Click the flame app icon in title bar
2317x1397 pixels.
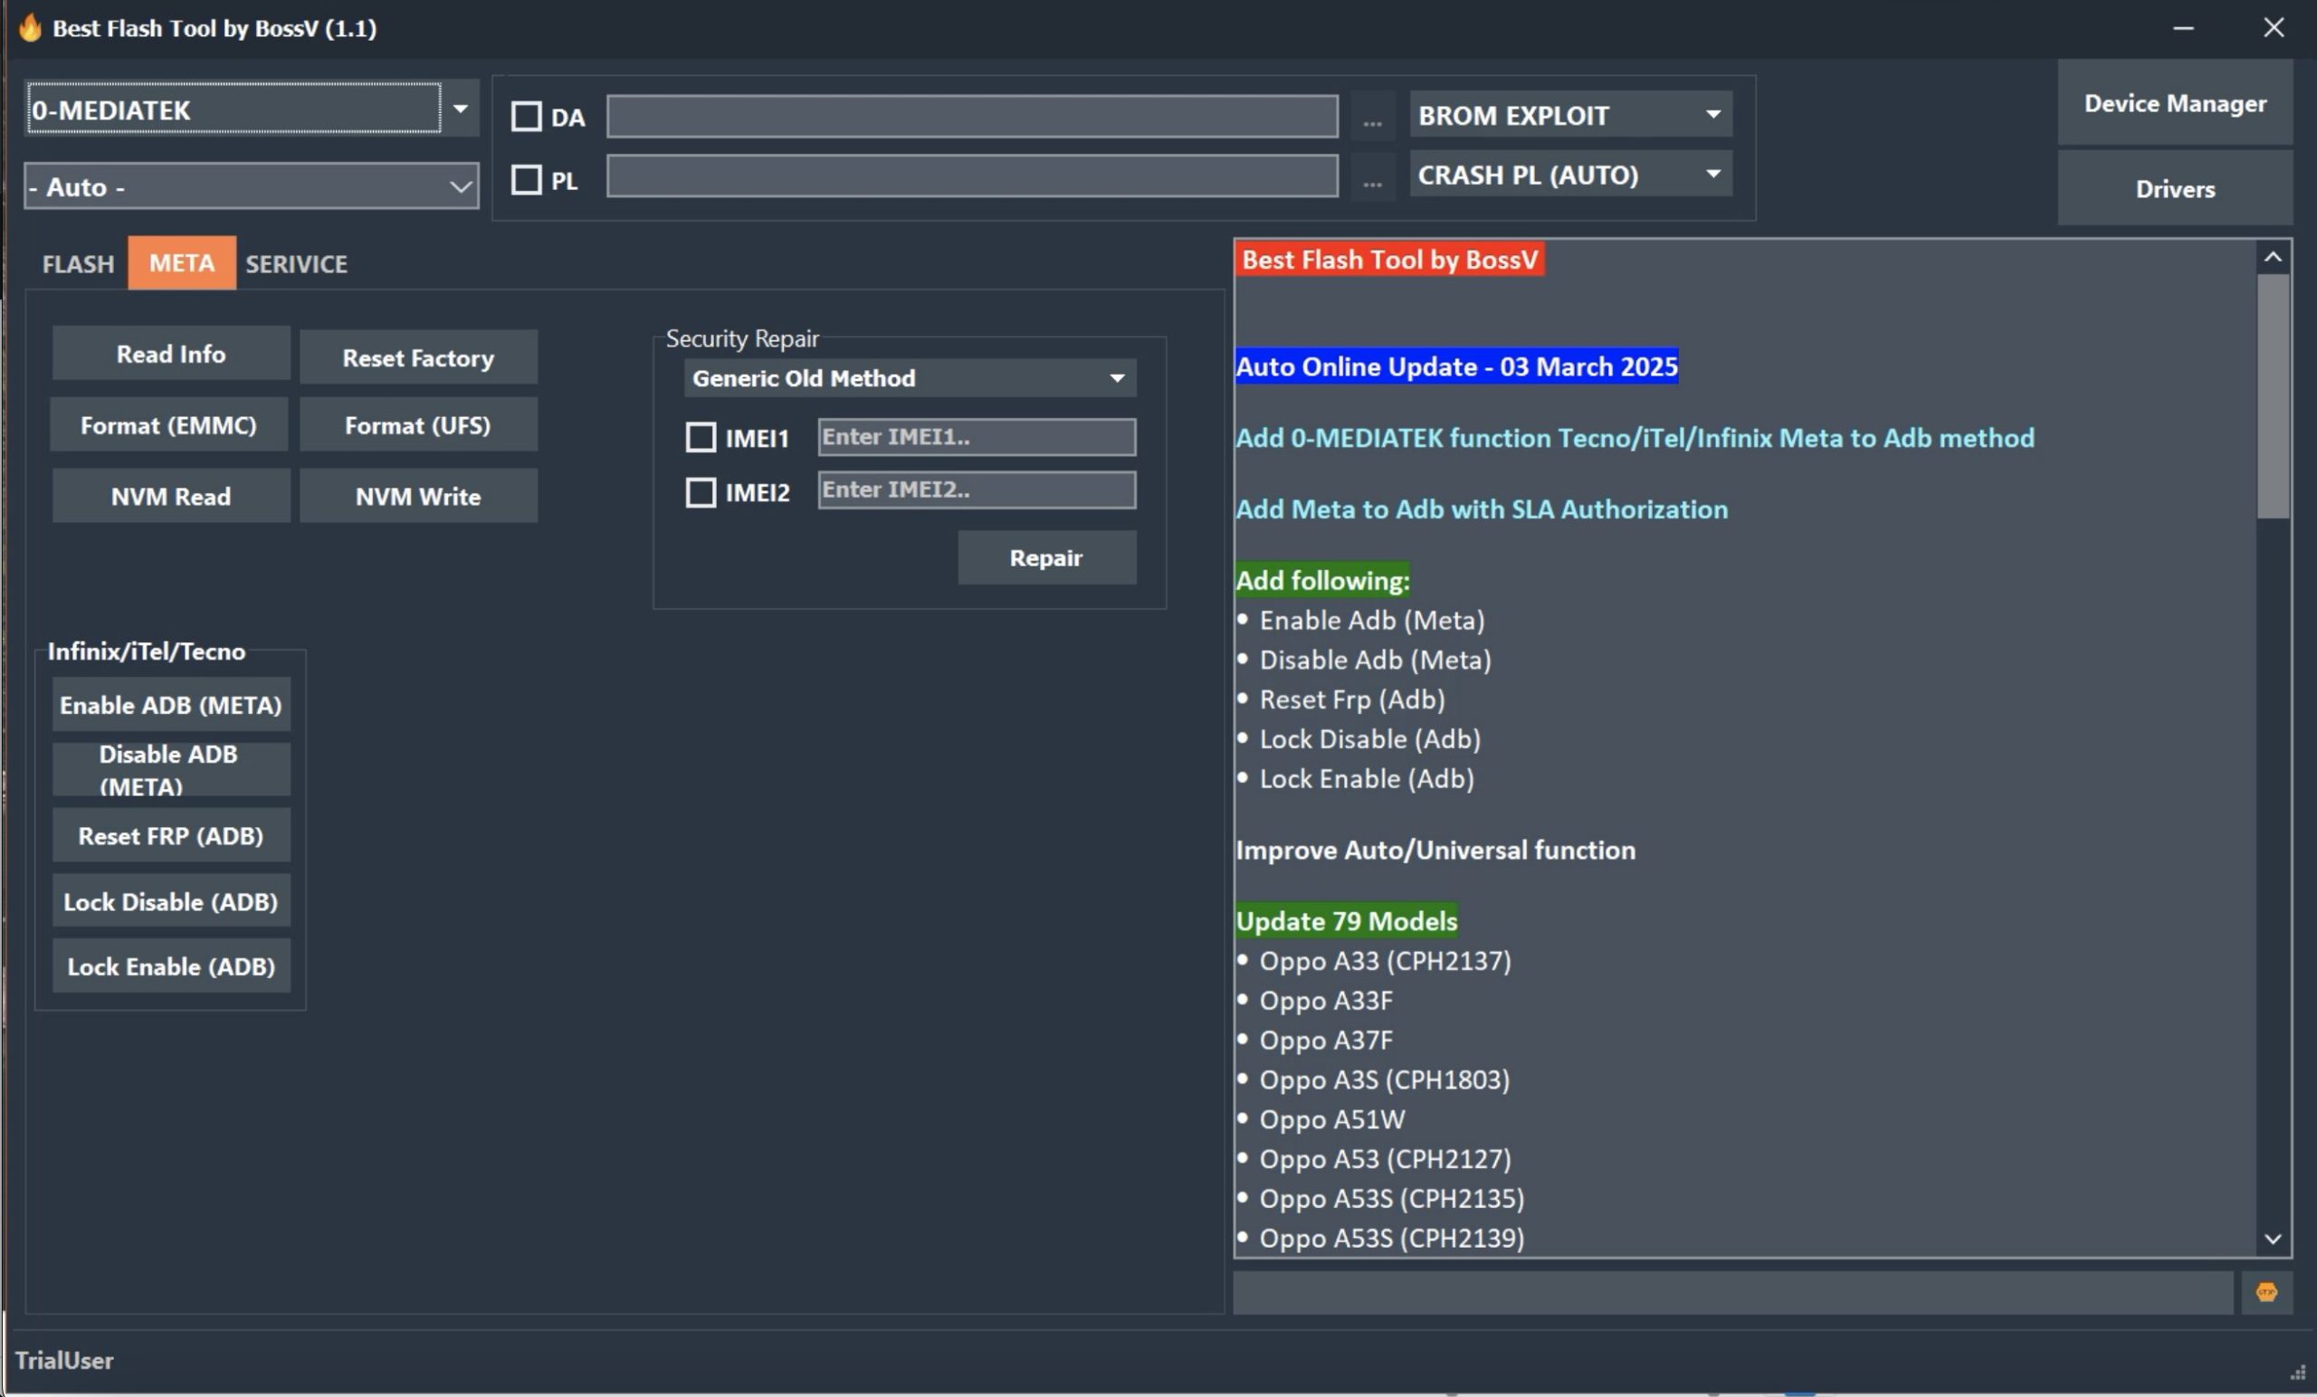(x=30, y=27)
